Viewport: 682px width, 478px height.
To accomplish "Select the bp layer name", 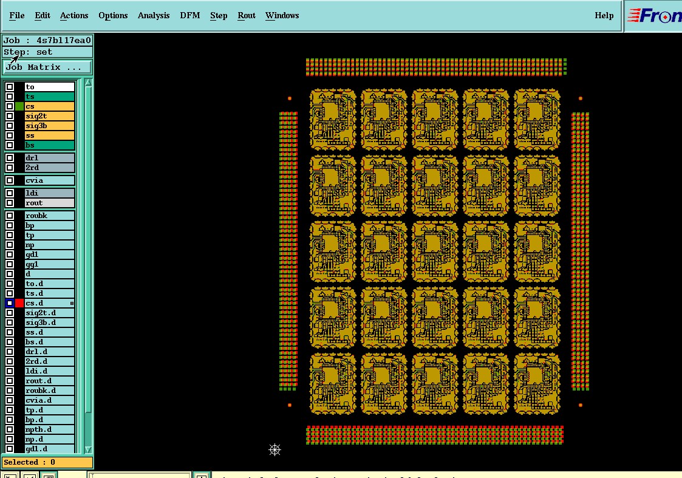I will pos(50,225).
